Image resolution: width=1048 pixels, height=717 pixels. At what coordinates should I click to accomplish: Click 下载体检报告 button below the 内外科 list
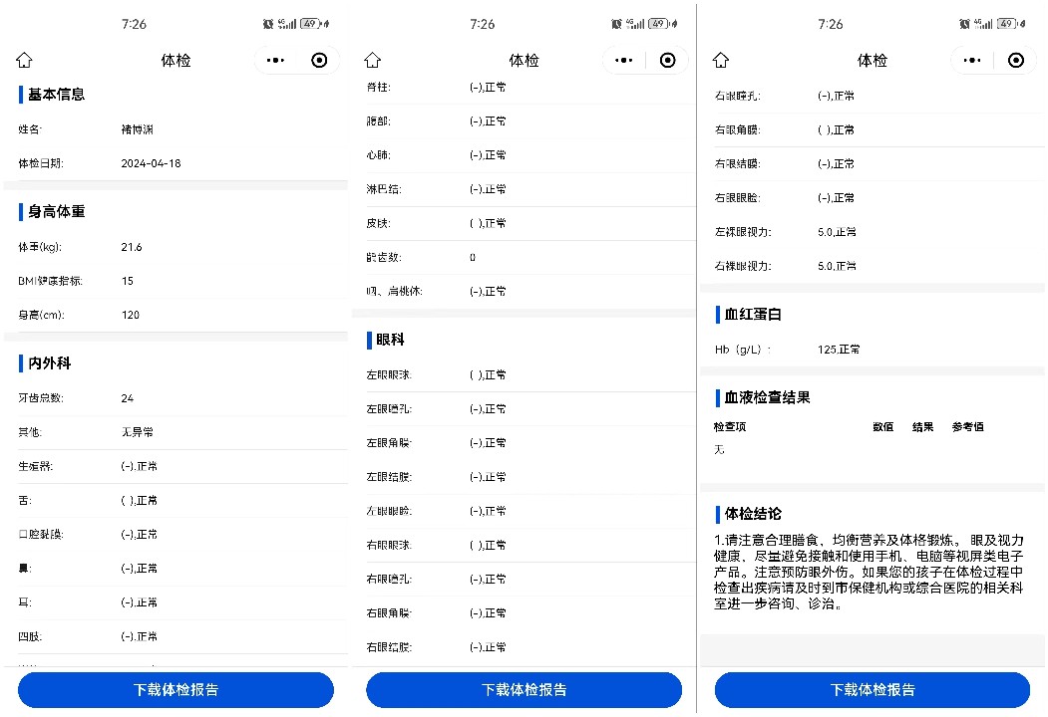click(x=175, y=689)
